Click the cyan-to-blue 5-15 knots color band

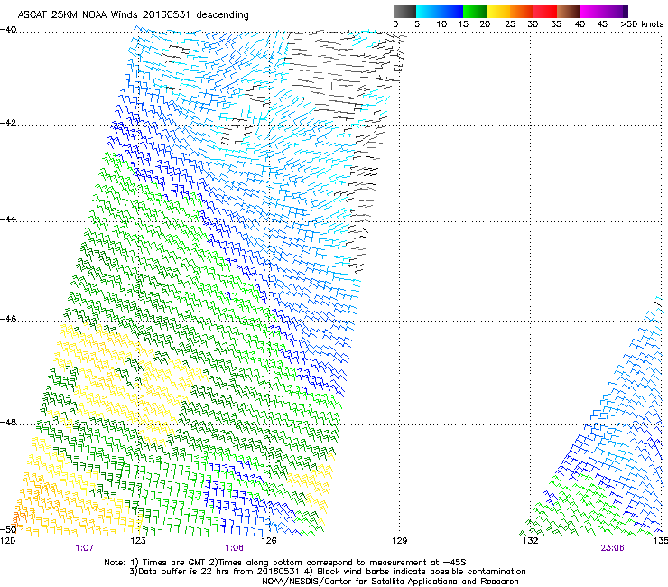point(440,11)
